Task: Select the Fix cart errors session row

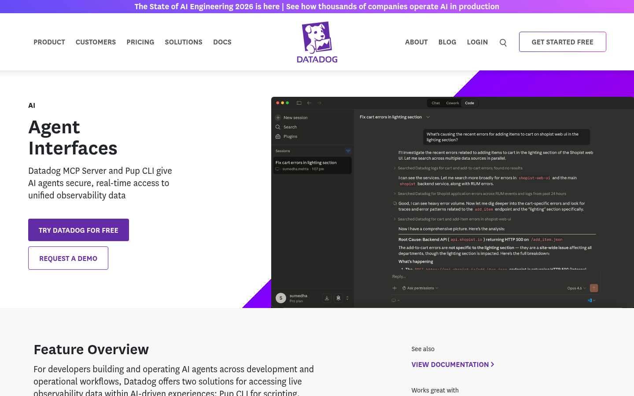Action: tap(312, 165)
